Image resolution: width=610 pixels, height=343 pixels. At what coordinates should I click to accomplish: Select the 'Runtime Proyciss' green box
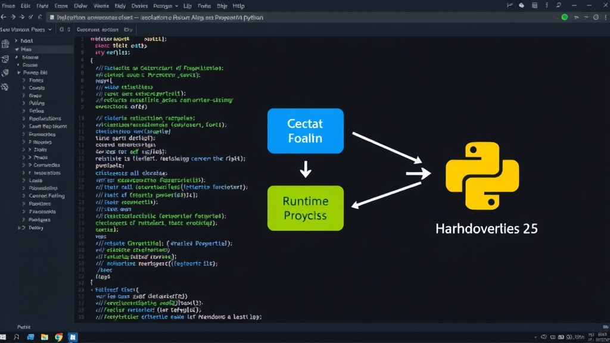click(306, 208)
